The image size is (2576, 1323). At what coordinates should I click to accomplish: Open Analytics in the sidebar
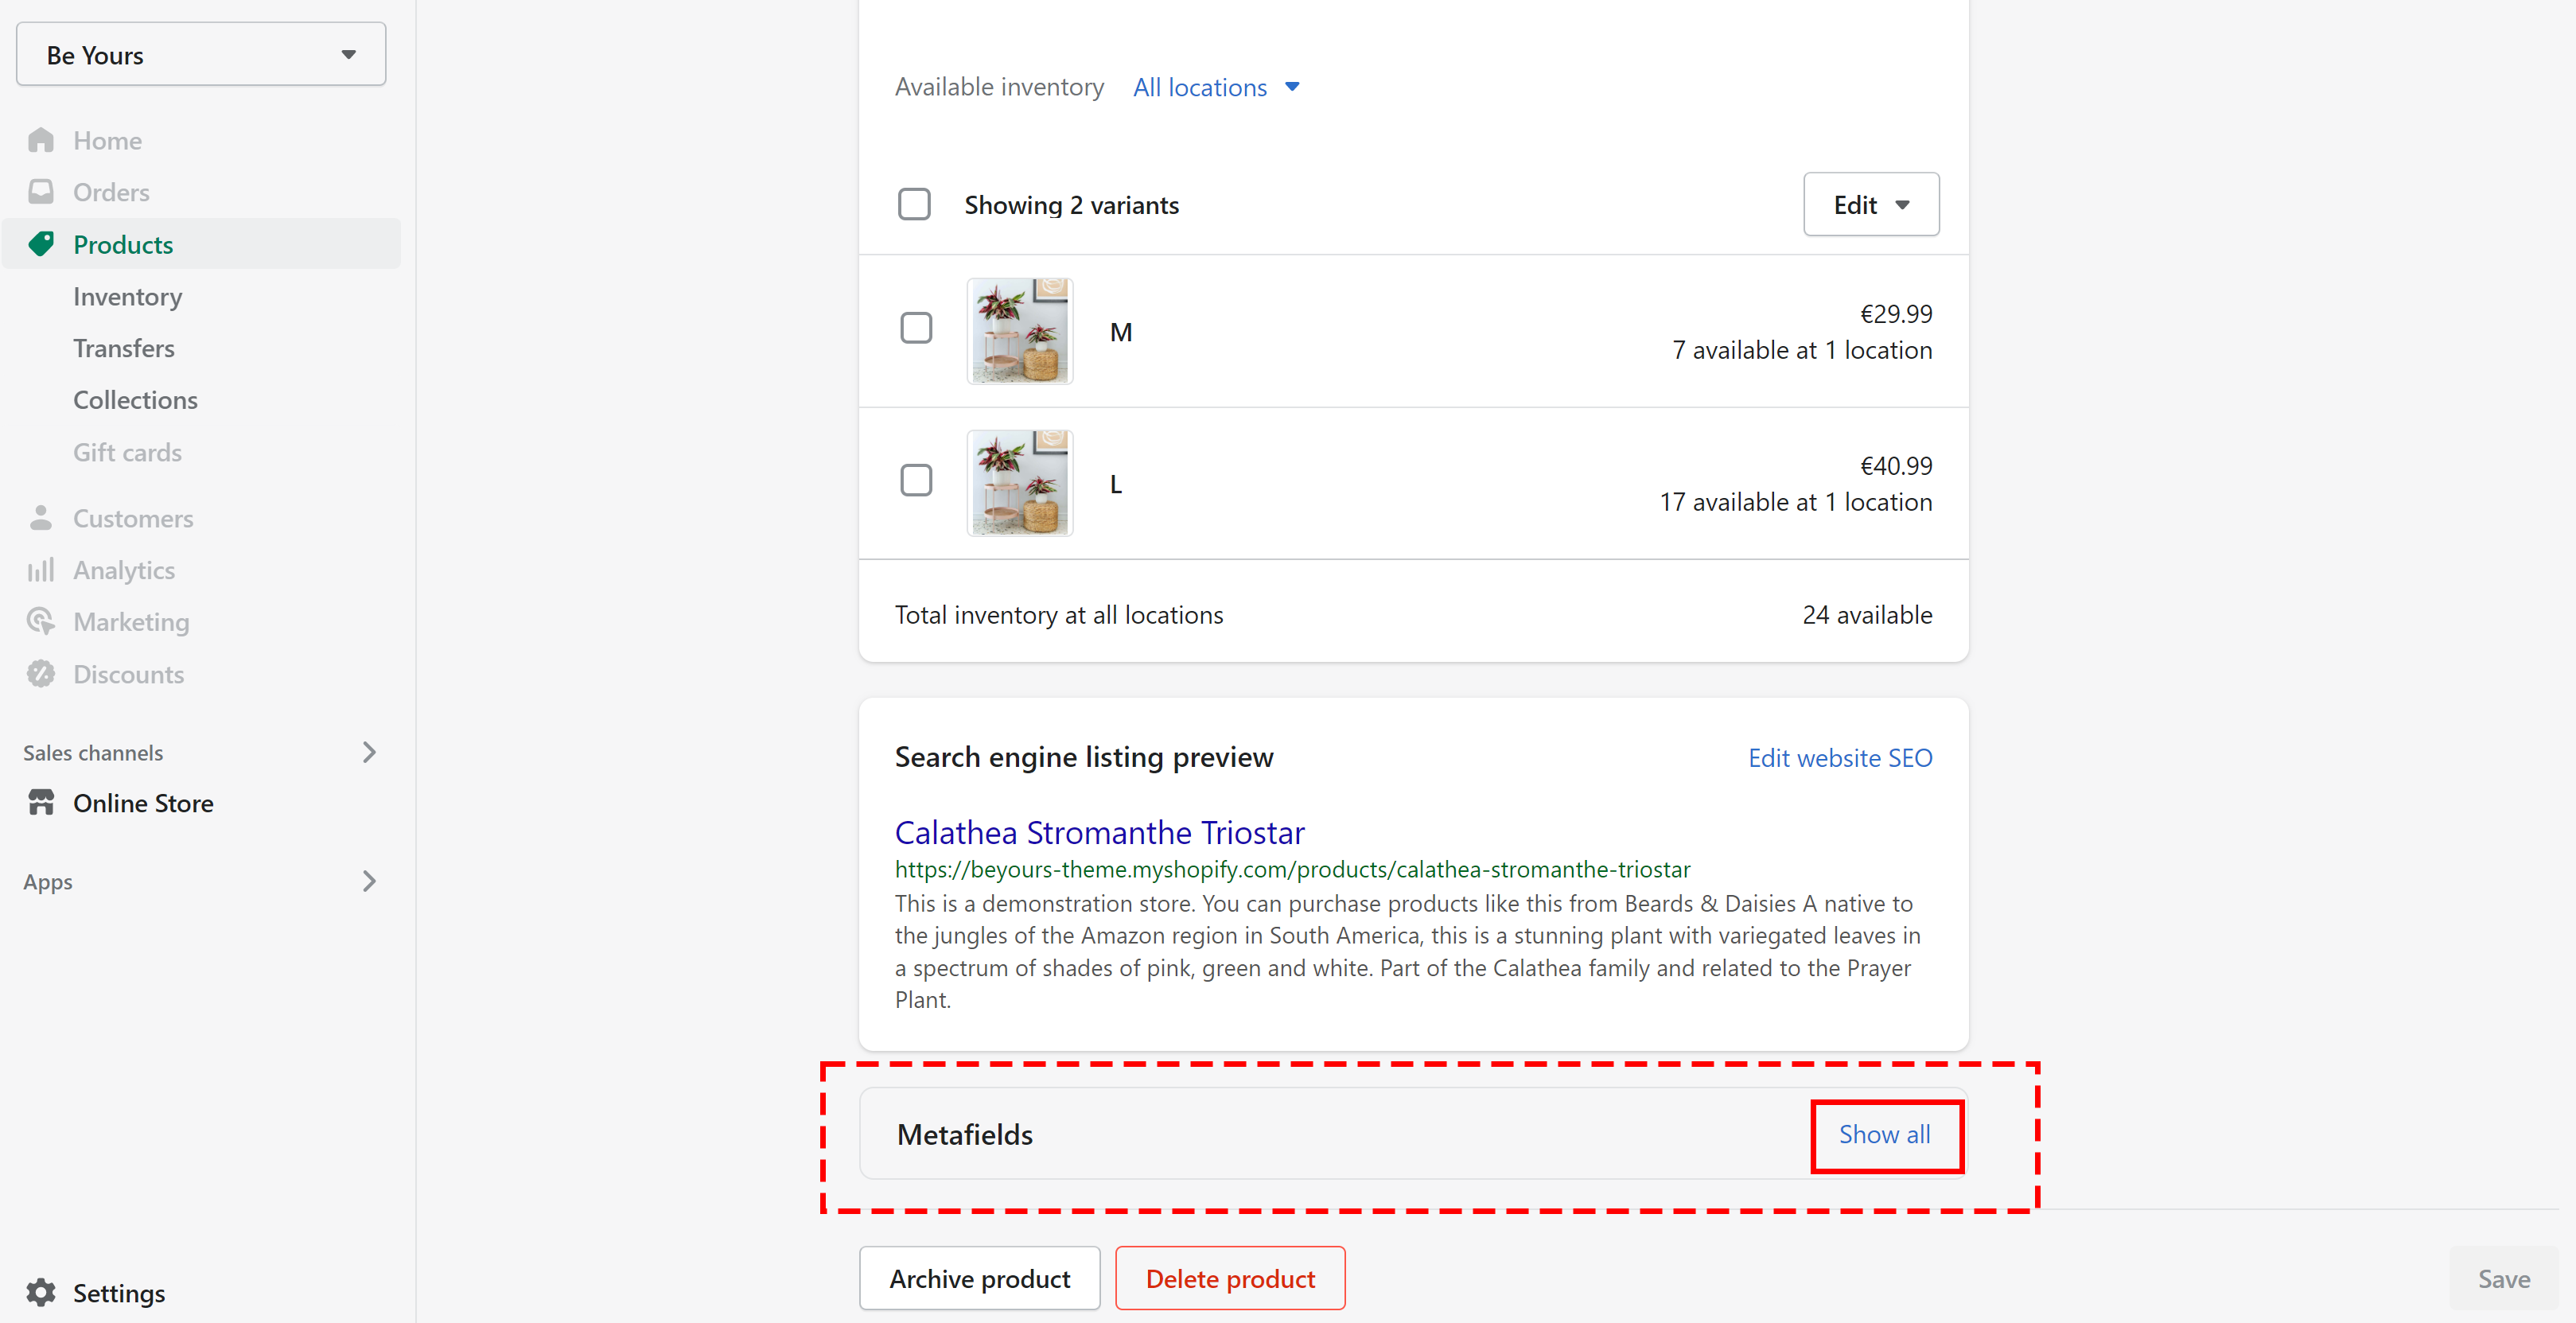point(124,570)
